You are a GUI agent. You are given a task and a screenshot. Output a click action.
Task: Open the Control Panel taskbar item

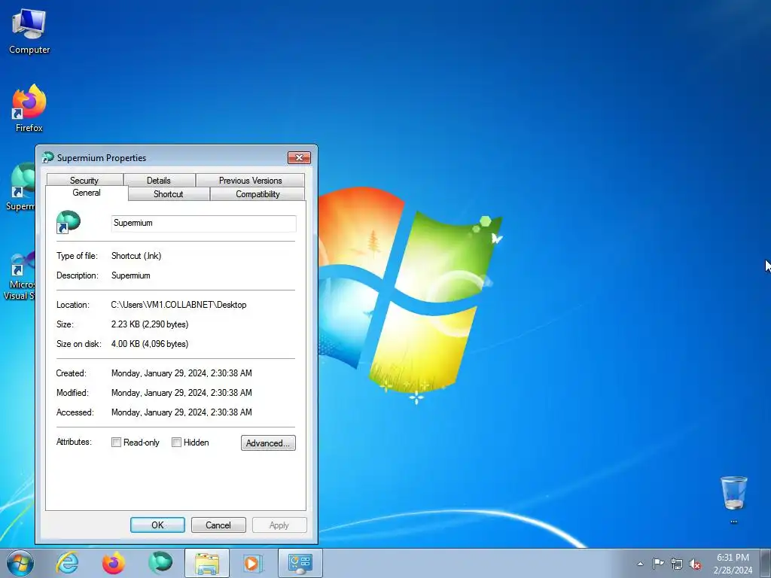click(x=300, y=563)
